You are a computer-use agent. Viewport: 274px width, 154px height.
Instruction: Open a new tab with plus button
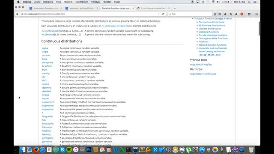tap(175, 8)
